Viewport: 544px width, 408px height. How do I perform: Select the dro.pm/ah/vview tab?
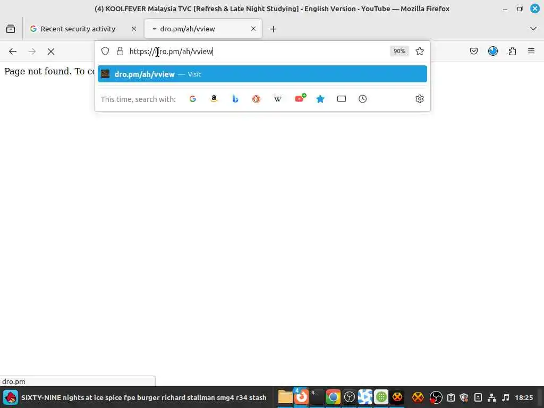(x=203, y=29)
